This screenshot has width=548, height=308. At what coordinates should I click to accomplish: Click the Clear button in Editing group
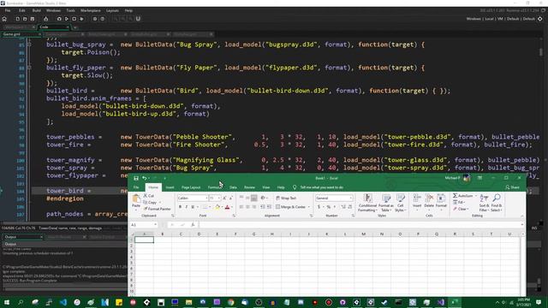[x=461, y=209]
